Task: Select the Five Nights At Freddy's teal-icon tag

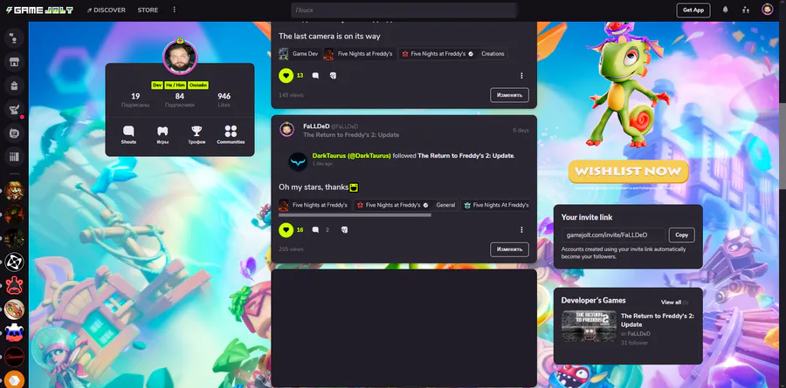Action: [x=496, y=205]
